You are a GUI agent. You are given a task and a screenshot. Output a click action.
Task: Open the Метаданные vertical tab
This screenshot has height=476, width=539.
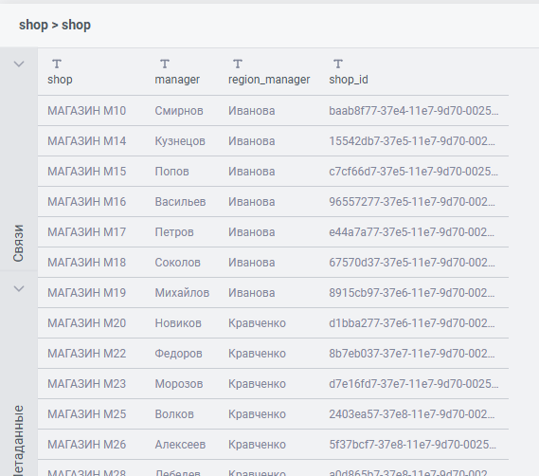(x=18, y=441)
